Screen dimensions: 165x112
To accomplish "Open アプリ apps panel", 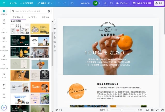I will click(x=4, y=75).
